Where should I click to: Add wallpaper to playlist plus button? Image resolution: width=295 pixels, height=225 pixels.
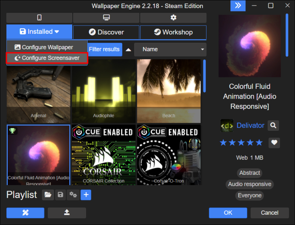click(86, 195)
